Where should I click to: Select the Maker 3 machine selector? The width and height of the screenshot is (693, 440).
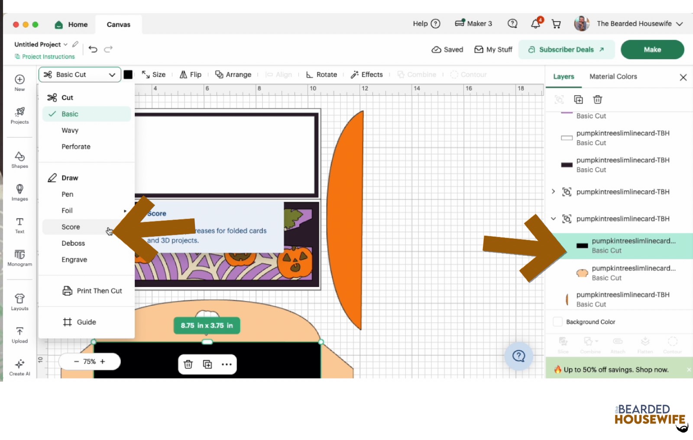(473, 23)
